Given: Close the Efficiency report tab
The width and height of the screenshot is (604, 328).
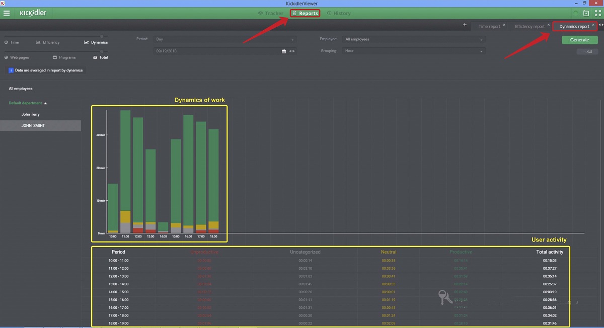Looking at the screenshot, I should click(548, 25).
